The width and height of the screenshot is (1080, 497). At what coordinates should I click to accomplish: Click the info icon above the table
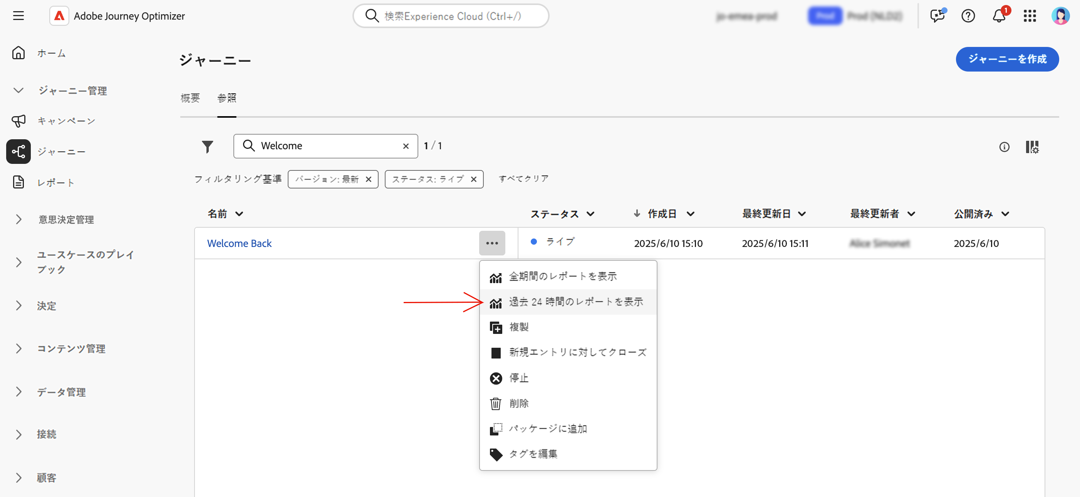1004,147
